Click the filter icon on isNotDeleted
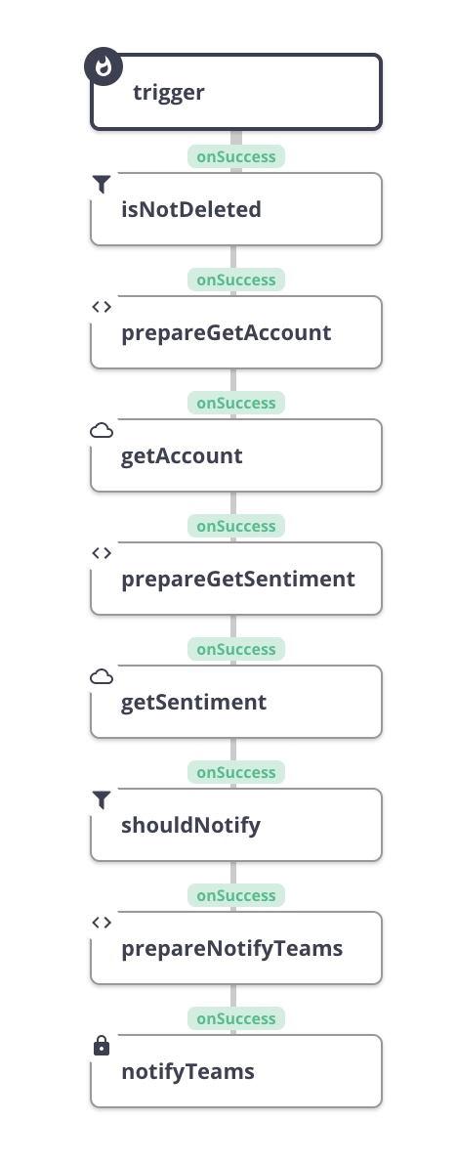Viewport: 457px width, 1163px height. 102,184
